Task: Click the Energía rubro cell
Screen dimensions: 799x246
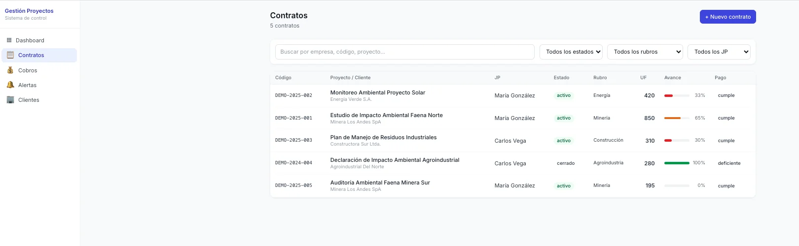Action: tap(602, 95)
